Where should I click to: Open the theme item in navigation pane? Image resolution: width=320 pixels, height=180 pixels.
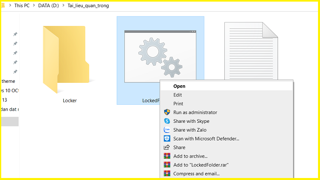(x=8, y=81)
